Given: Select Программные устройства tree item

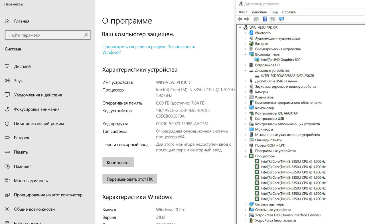Looking at the screenshot, I should click(275, 151).
